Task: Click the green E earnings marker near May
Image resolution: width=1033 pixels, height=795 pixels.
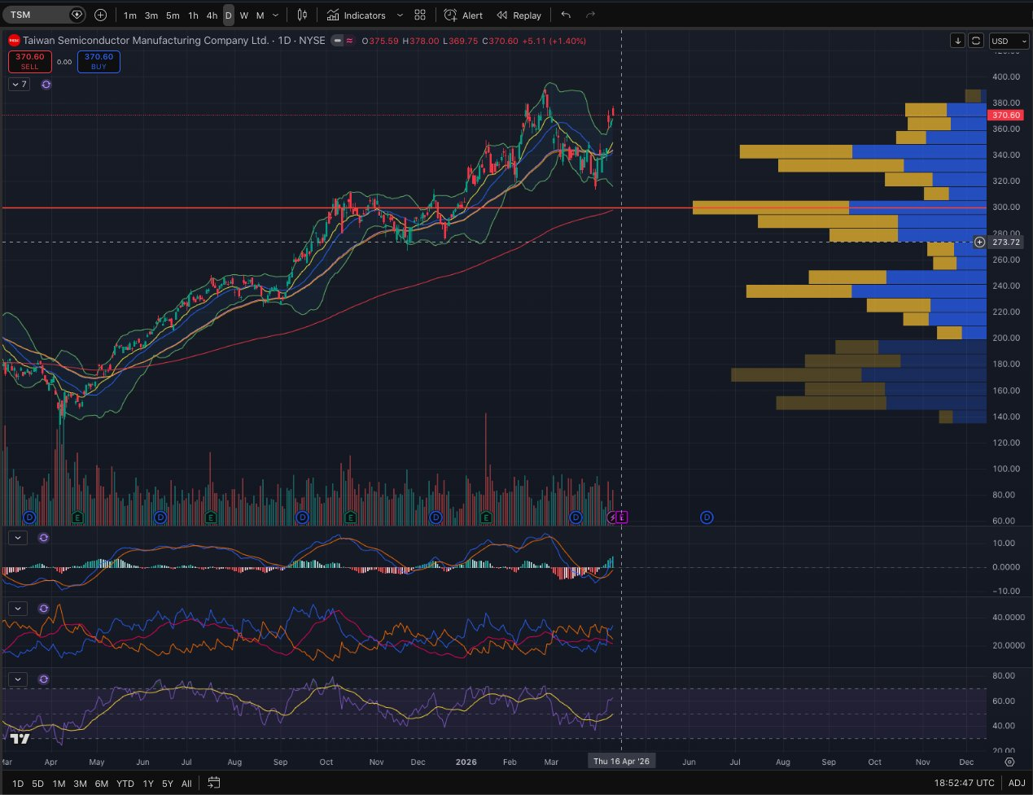Action: [x=77, y=518]
